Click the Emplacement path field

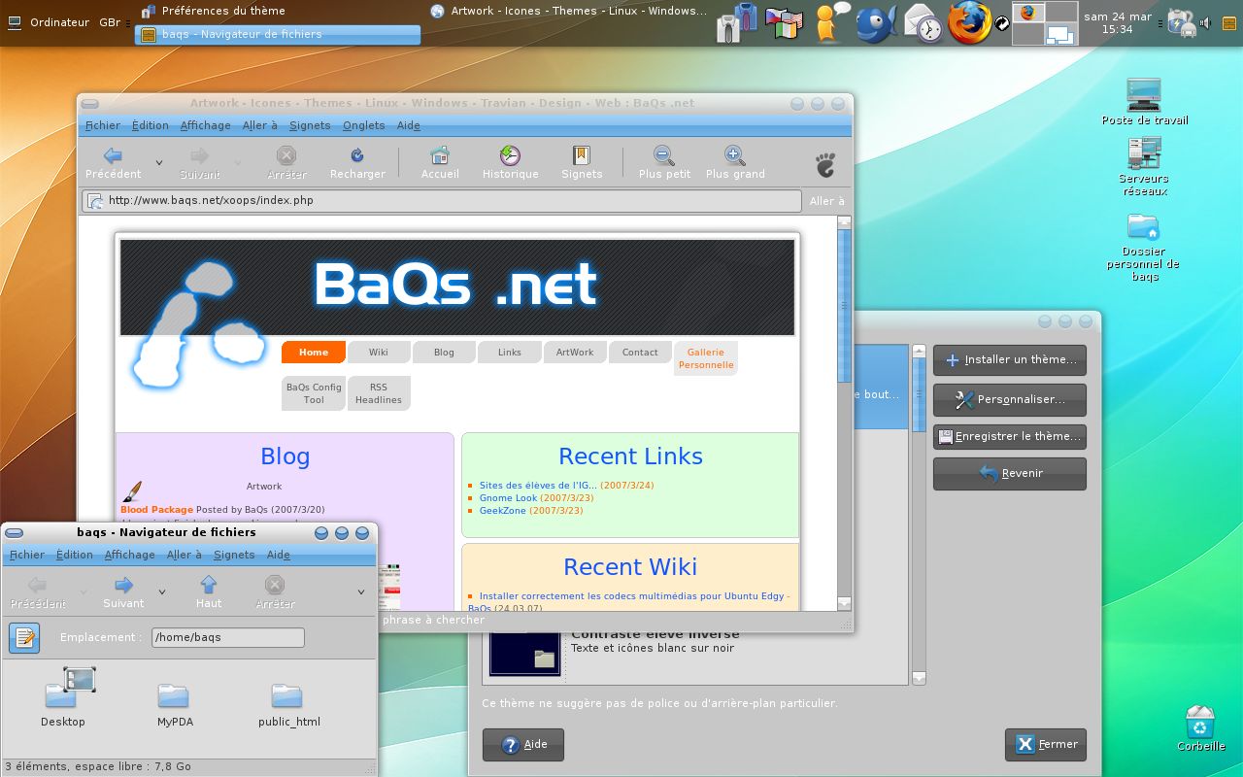click(228, 638)
